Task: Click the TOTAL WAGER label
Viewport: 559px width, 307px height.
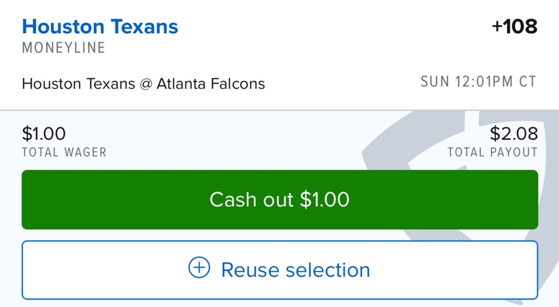Action: 64,152
